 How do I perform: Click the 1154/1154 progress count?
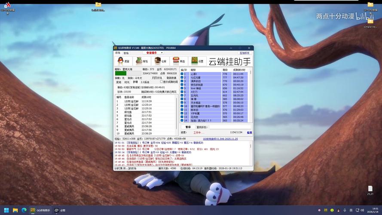pos(236,132)
